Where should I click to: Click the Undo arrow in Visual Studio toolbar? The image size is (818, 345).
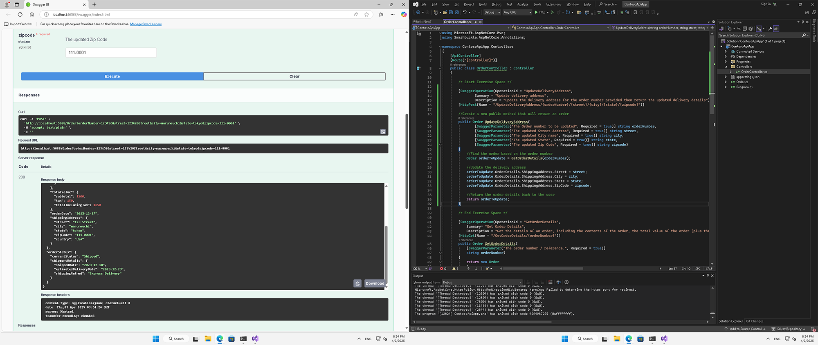pos(465,12)
